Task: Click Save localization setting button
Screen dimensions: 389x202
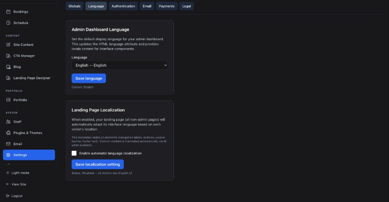Action: (x=98, y=164)
